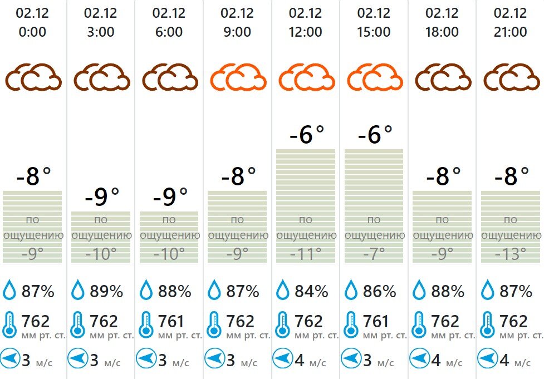Click the -6° temperature bar at 12:00

point(306,206)
